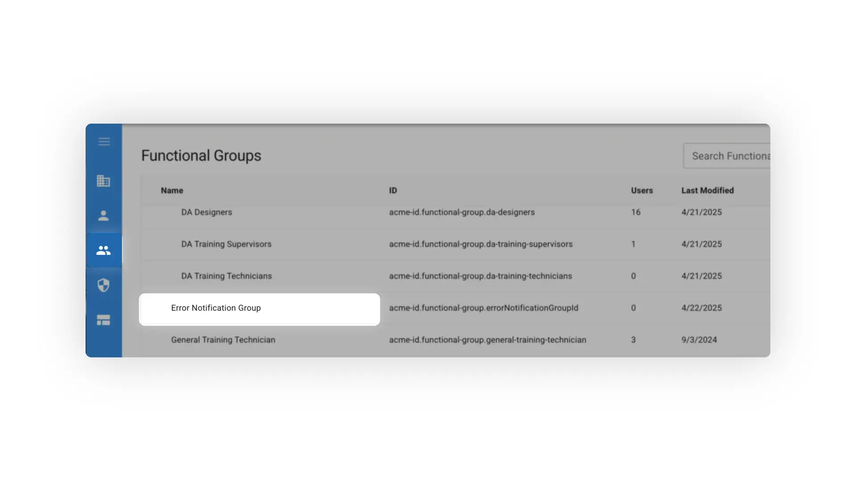
Task: Sort the list by Users count
Action: point(642,190)
